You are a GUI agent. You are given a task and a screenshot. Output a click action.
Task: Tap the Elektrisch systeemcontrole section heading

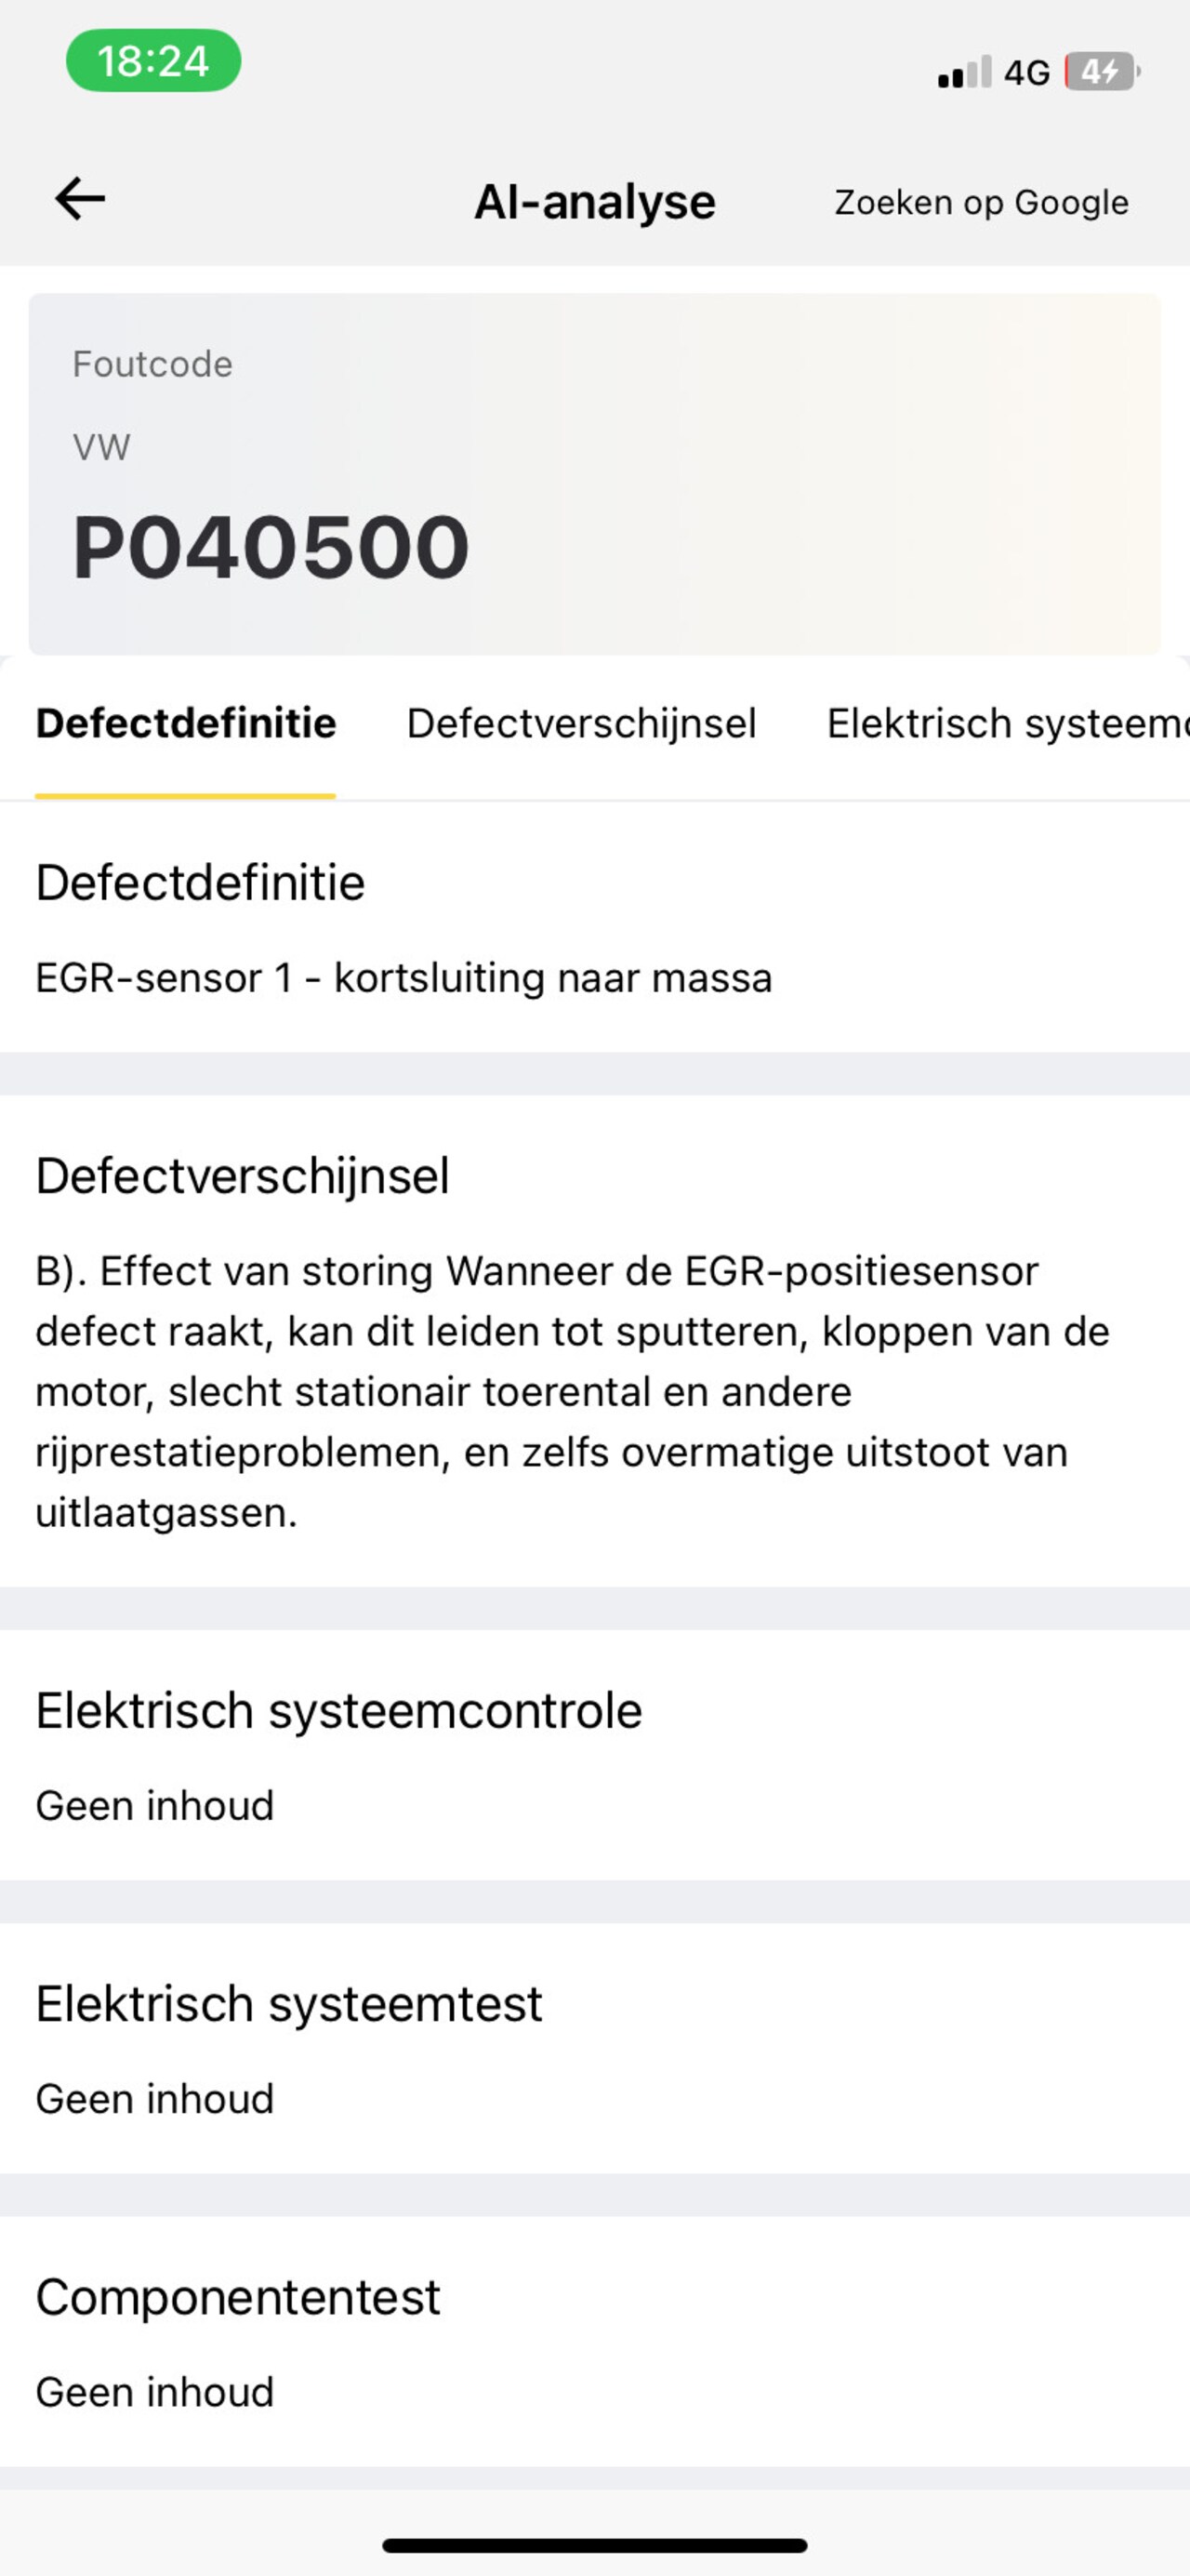(x=338, y=1711)
